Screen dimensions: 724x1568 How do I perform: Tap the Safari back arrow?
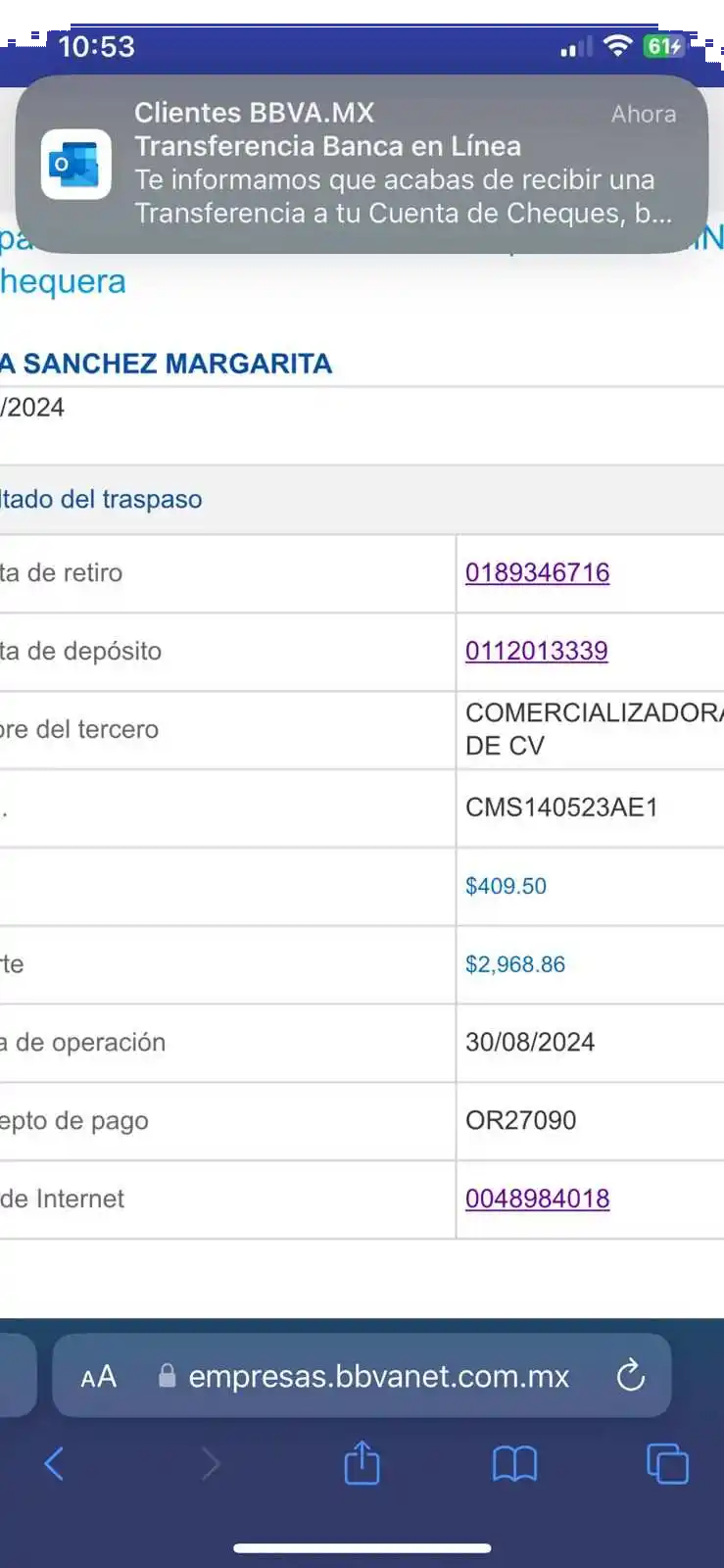55,1464
